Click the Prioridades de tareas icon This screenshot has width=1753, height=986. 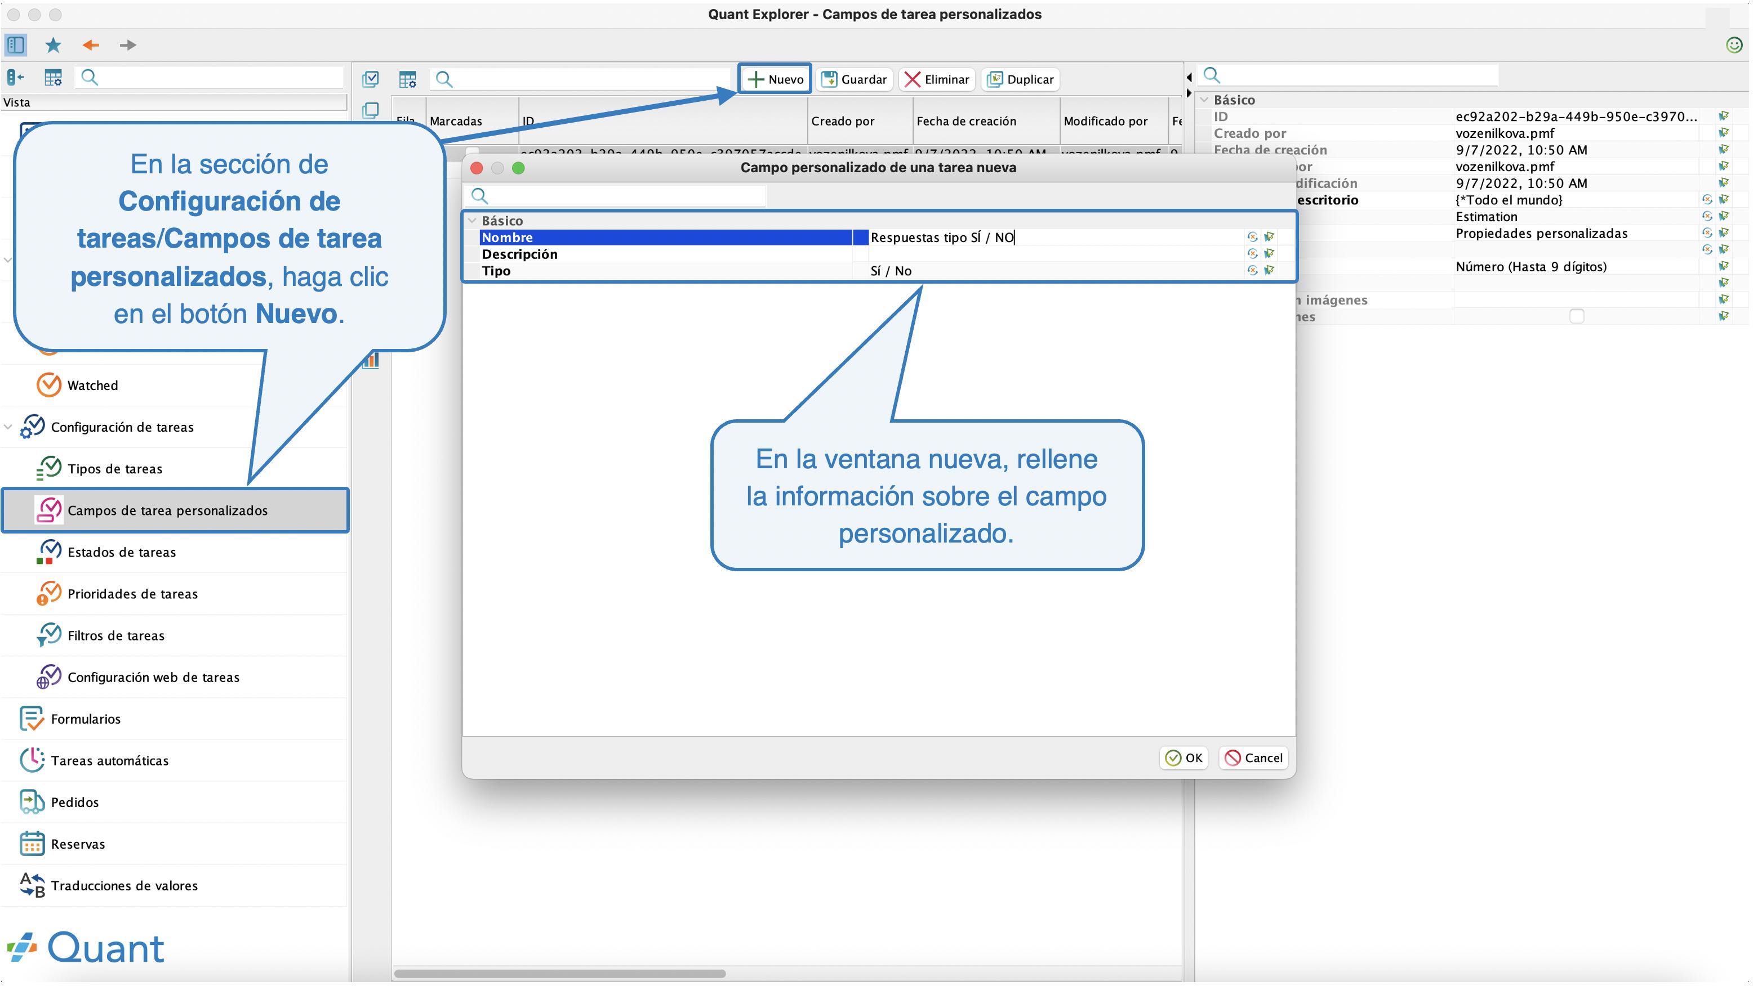[49, 593]
